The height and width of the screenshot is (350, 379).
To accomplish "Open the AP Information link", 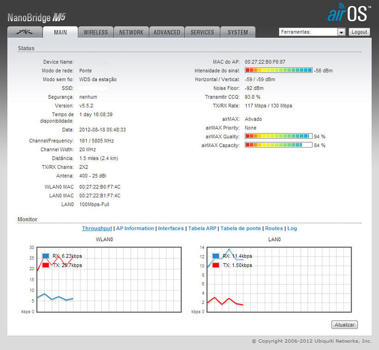I will click(135, 228).
